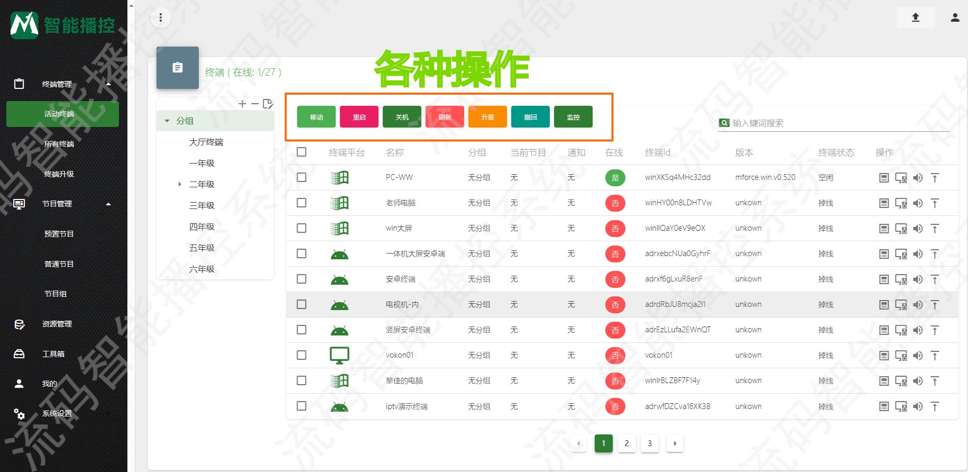Edit group with the pencil note icon
This screenshot has width=968, height=472.
[268, 104]
